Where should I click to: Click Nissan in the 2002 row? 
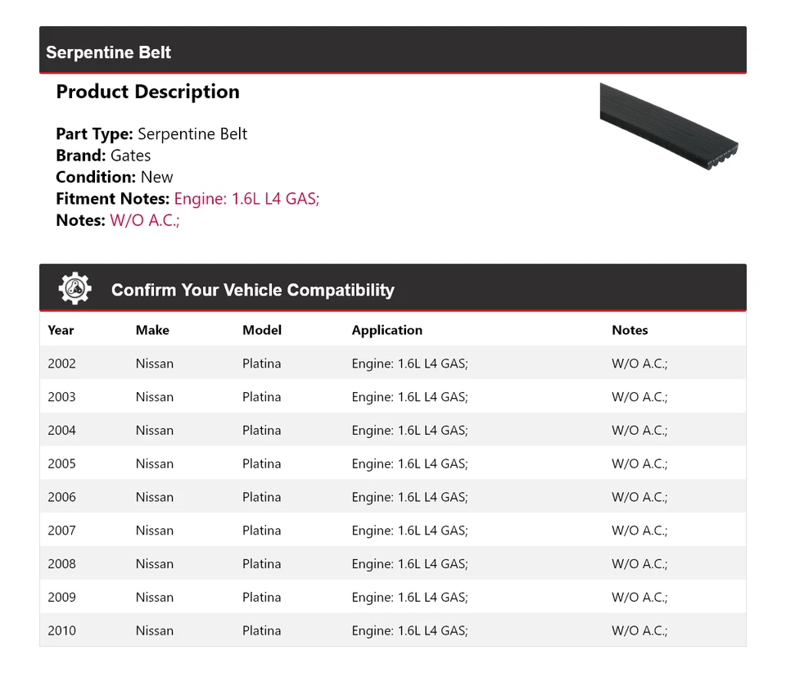tap(155, 364)
